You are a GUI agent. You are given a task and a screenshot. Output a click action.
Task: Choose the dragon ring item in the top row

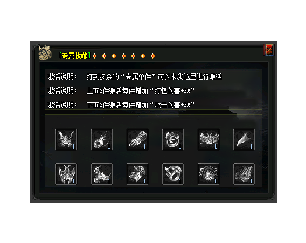[173, 139]
